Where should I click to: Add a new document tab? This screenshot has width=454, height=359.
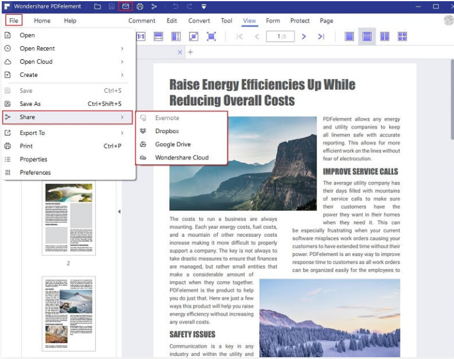(191, 53)
